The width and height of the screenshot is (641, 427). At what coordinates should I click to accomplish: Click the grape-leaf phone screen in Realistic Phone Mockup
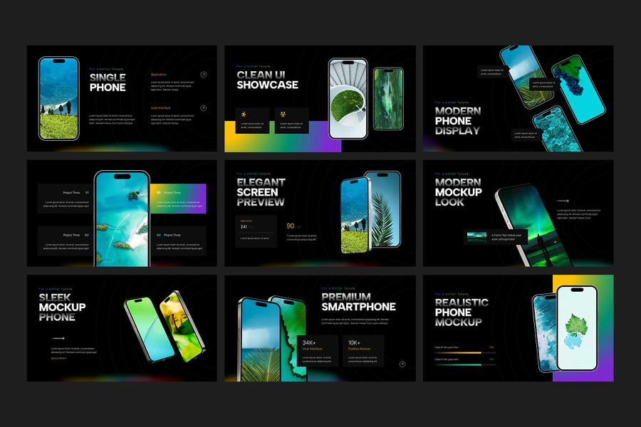(576, 328)
